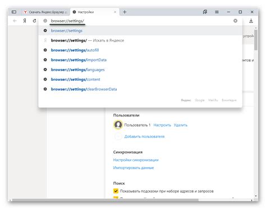Screen dimensions: 266x209
Task: Click the gear icon beside settings/autofill
Action: 45,50
